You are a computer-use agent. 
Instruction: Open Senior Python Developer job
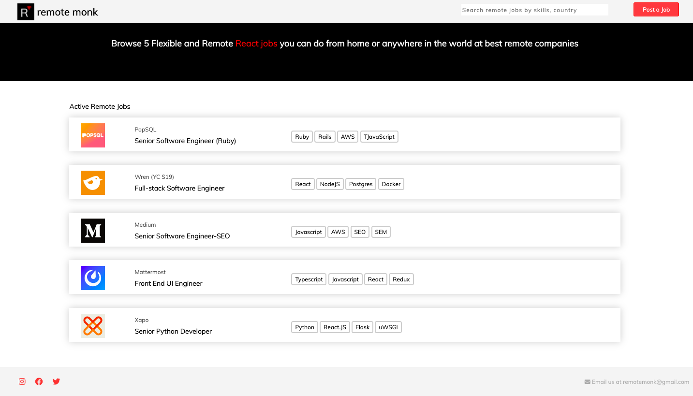click(173, 332)
